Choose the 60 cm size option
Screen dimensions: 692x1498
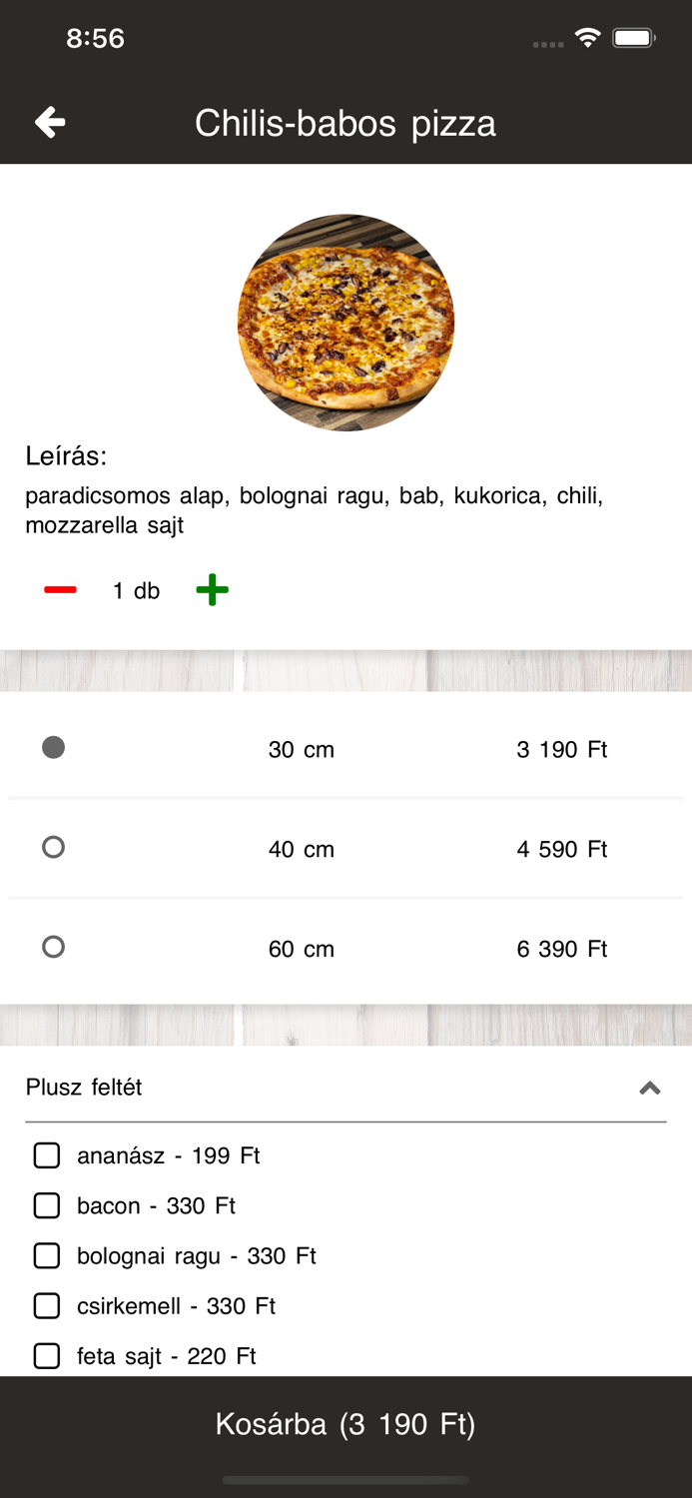pos(53,947)
